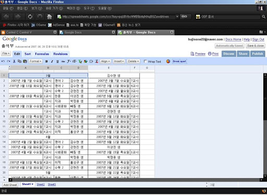The width and height of the screenshot is (267, 195).
Task: Click the URL address bar
Action: 116,17
